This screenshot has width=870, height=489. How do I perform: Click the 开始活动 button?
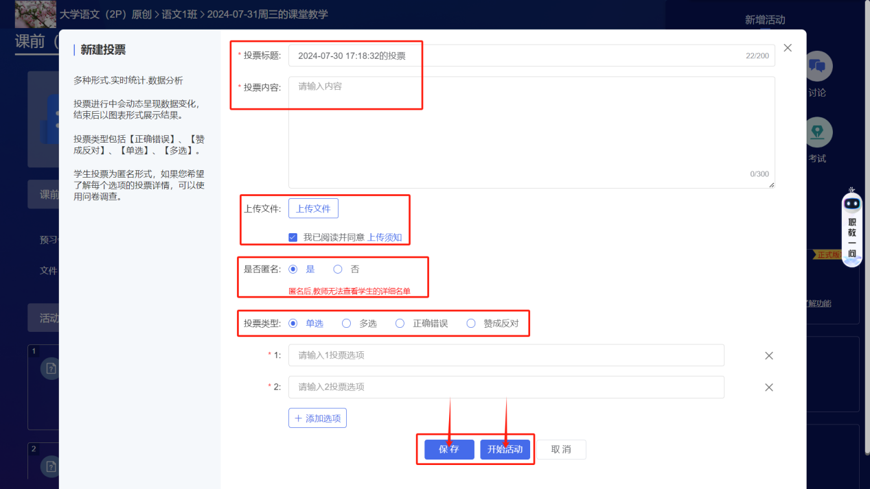[505, 450]
